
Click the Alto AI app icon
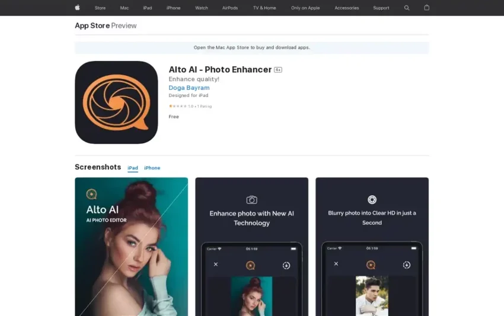(116, 102)
